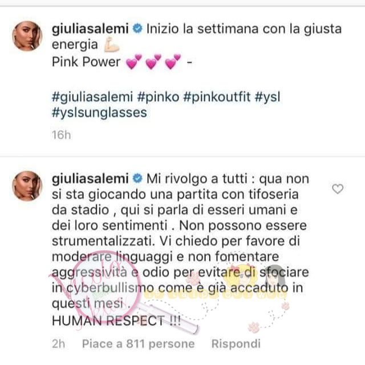
Task: Tap the 16h caption timestamp
Action: pyautogui.click(x=61, y=135)
